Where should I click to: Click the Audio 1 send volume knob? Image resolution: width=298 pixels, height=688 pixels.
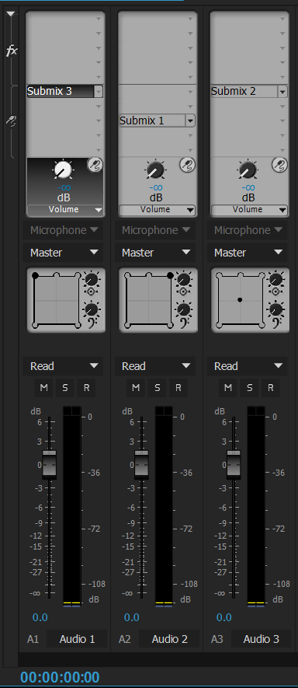tap(64, 169)
